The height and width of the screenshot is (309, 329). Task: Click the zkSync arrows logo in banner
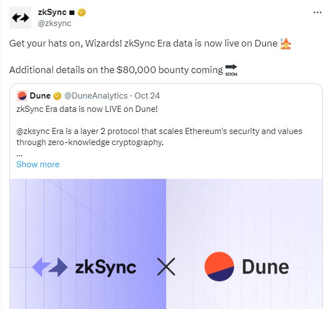tap(50, 267)
